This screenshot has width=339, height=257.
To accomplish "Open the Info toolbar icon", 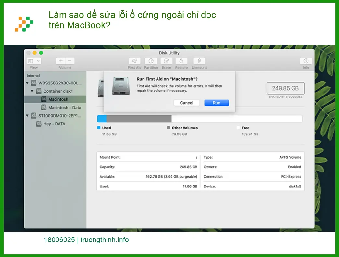I will point(306,61).
